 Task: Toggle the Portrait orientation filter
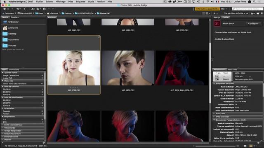click(x=23, y=114)
